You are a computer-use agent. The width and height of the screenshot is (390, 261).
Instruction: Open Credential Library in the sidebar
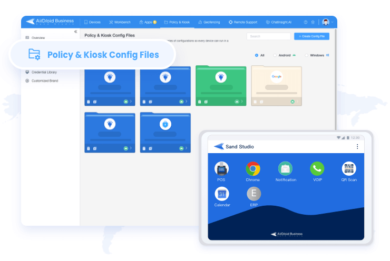[x=44, y=72]
